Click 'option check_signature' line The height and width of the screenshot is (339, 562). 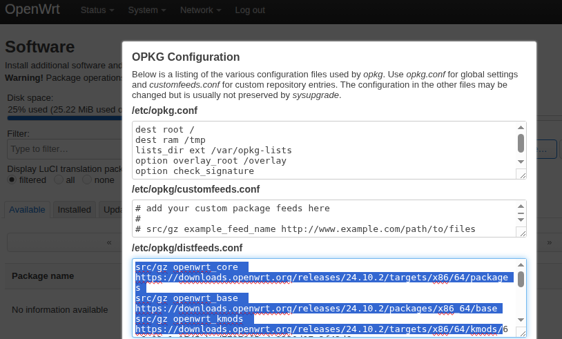195,171
